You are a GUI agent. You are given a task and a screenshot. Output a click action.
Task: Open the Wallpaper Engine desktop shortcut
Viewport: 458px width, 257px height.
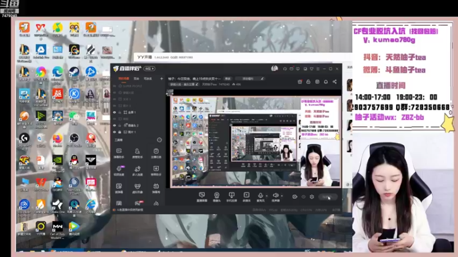coord(24,207)
